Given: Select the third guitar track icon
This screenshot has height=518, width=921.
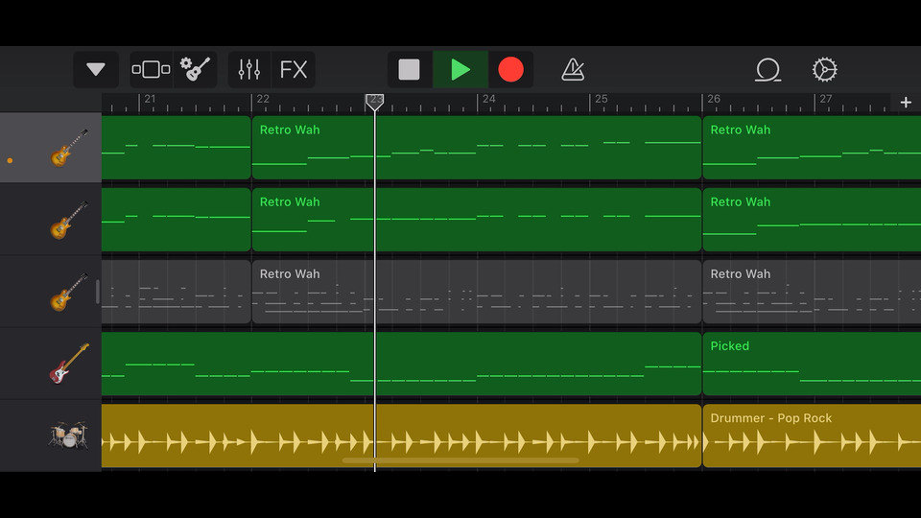Looking at the screenshot, I should [69, 292].
